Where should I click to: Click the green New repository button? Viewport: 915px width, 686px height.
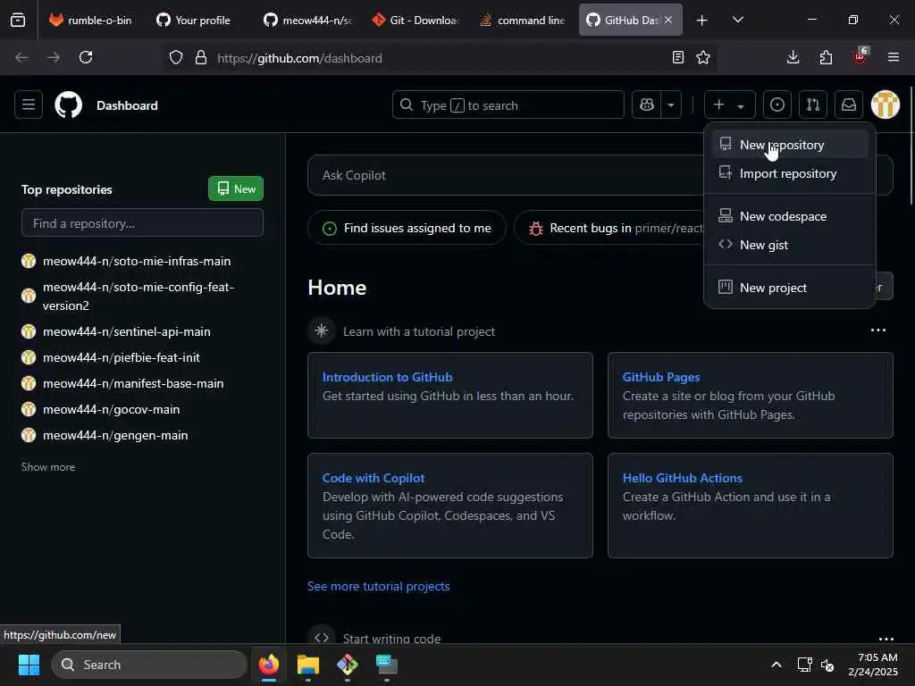pos(236,189)
